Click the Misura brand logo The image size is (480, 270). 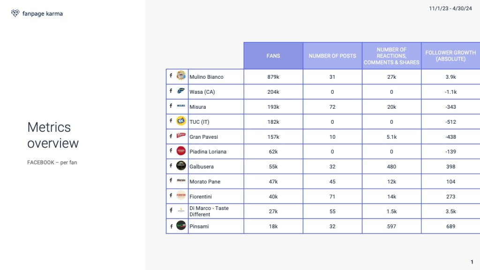pyautogui.click(x=181, y=105)
